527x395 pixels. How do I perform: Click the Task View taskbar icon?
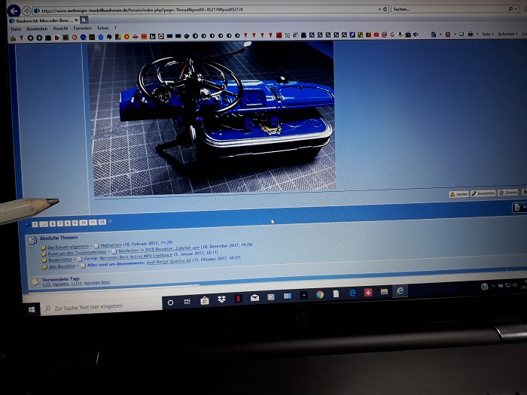tap(187, 302)
